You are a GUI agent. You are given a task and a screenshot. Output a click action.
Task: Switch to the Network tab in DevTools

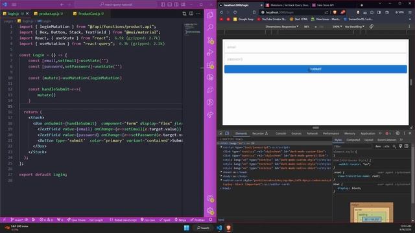312,133
